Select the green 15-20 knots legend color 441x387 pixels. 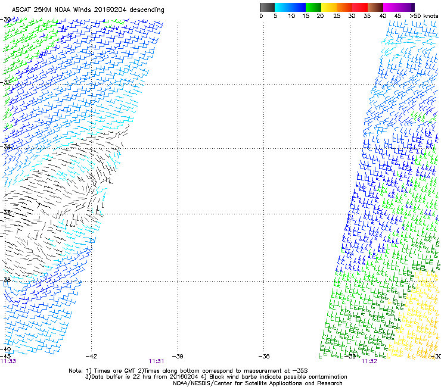313,7
